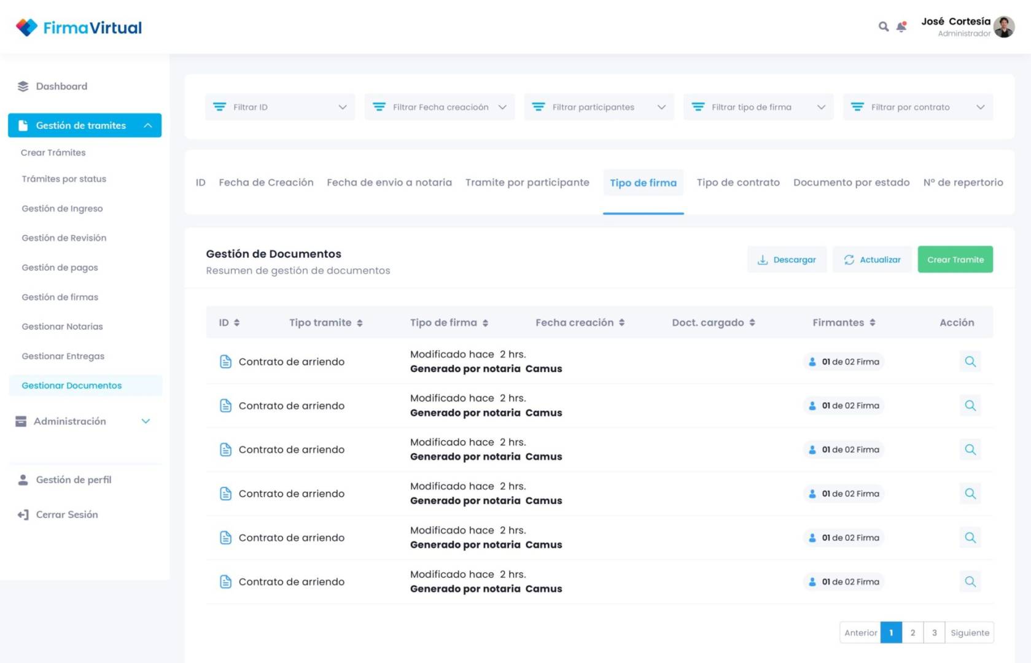Select Gestionar Documentos menu item
Screen dimensions: 1031x663
coord(85,386)
